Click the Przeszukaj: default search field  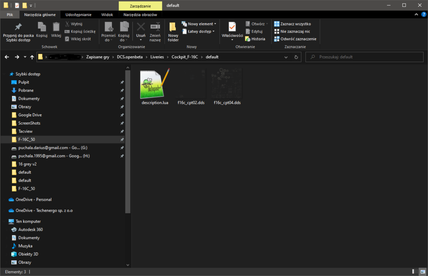click(364, 57)
